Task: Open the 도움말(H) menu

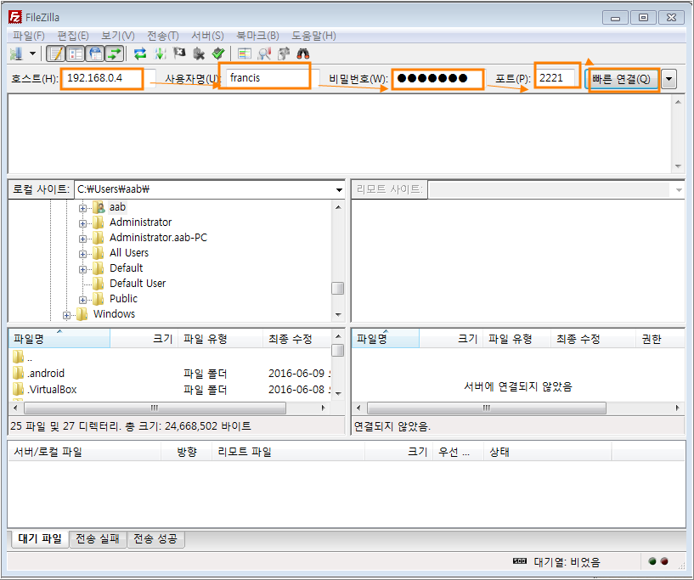Action: click(313, 36)
